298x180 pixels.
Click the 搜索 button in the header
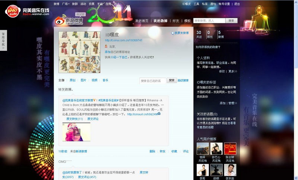pyautogui.click(x=231, y=21)
